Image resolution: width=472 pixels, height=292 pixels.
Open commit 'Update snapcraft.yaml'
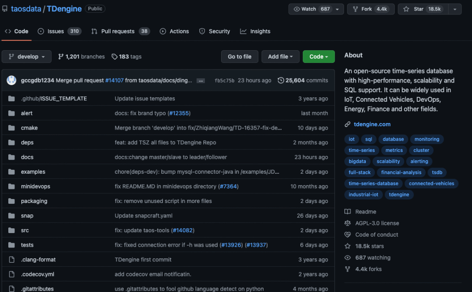tap(144, 216)
